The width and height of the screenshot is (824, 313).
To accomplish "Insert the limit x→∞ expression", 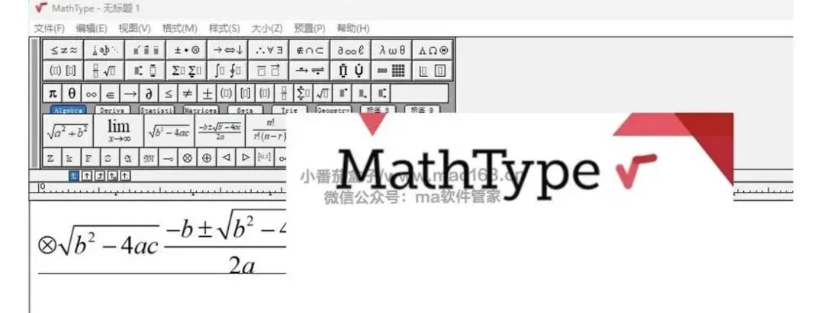I will coord(119,130).
